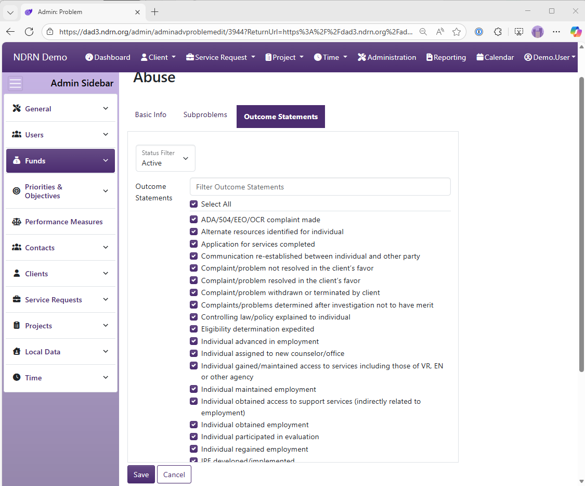Open the Project navbar dropdown
Image resolution: width=585 pixels, height=486 pixels.
[284, 57]
